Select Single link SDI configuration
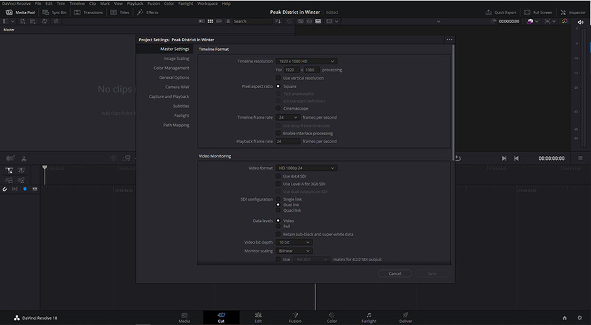This screenshot has height=325, width=591. (278, 199)
